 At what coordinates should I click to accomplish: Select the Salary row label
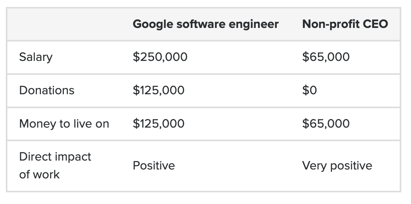36,57
